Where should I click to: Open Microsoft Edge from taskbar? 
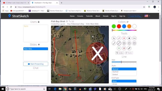point(55,89)
